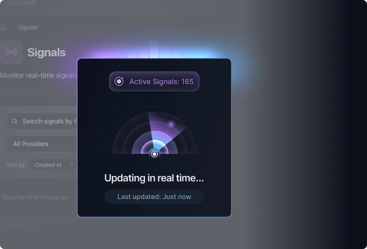This screenshot has width=367, height=249.
Task: Click the glowing blip dot on radar
Action: (171, 124)
